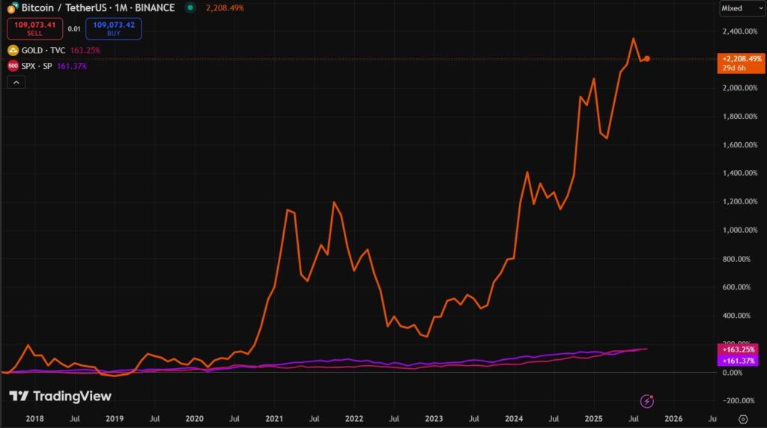
Task: Click the SPX 161.37% legend value
Action: point(72,66)
